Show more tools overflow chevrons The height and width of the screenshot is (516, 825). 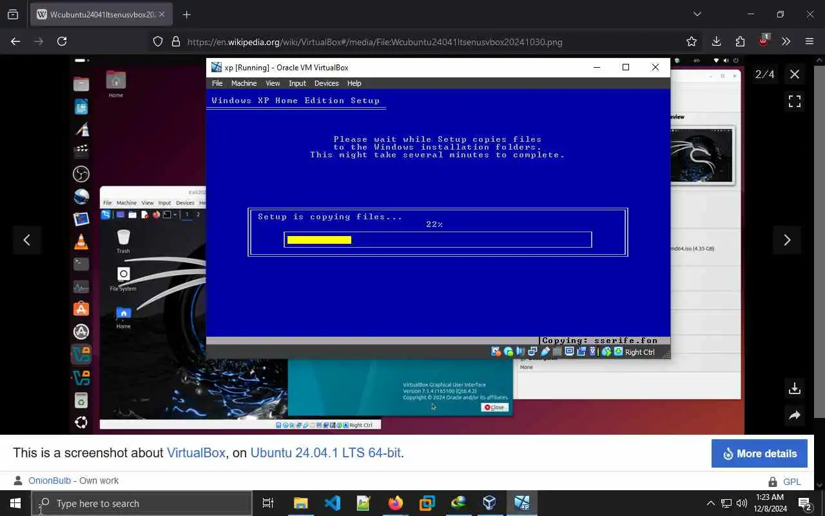tap(786, 41)
